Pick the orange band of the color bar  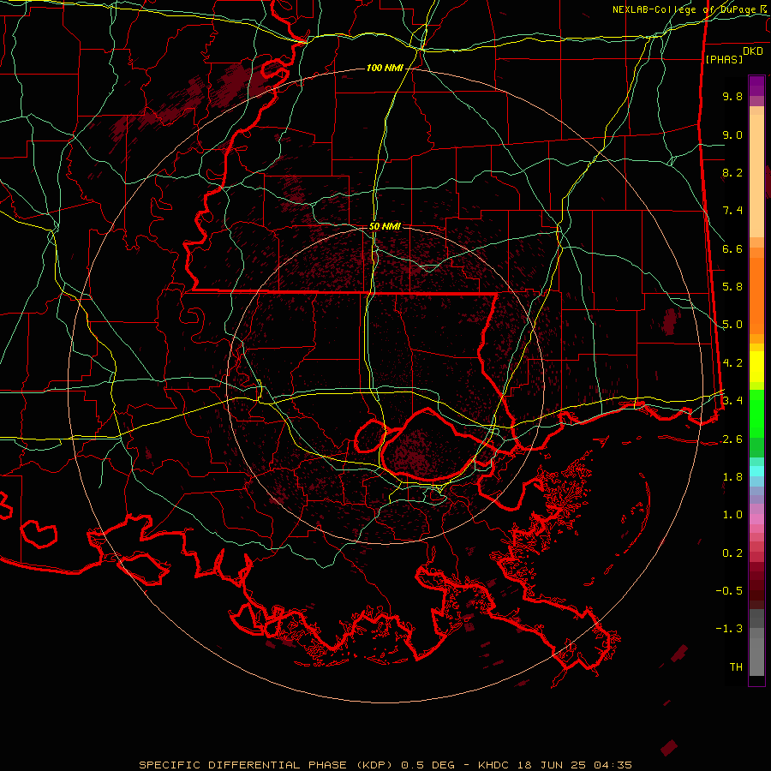(756, 295)
